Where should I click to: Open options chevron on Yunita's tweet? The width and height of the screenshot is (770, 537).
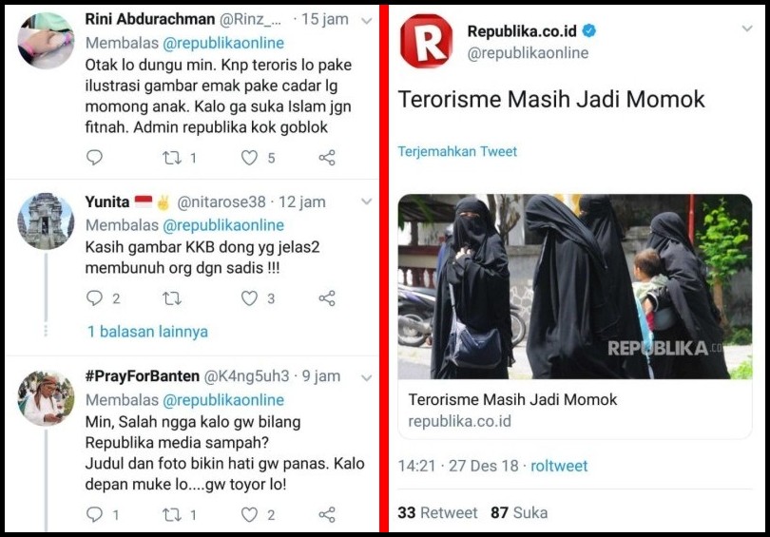coord(366,201)
